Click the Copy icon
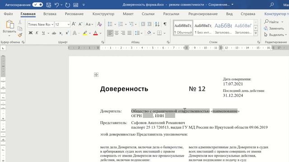 [20, 28]
